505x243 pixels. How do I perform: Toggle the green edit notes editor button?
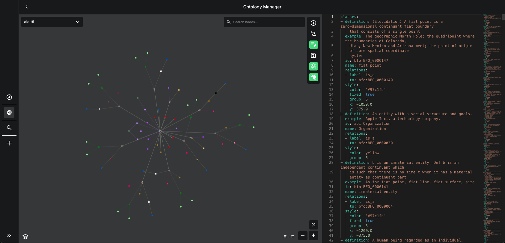(313, 45)
